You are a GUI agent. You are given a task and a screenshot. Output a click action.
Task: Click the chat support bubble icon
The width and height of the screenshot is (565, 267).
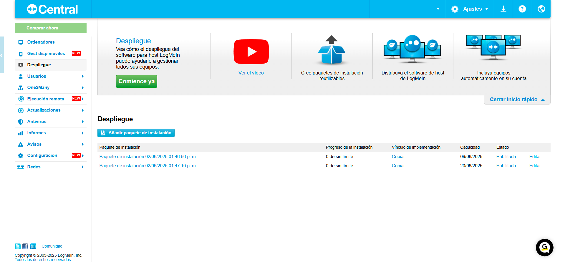click(544, 248)
